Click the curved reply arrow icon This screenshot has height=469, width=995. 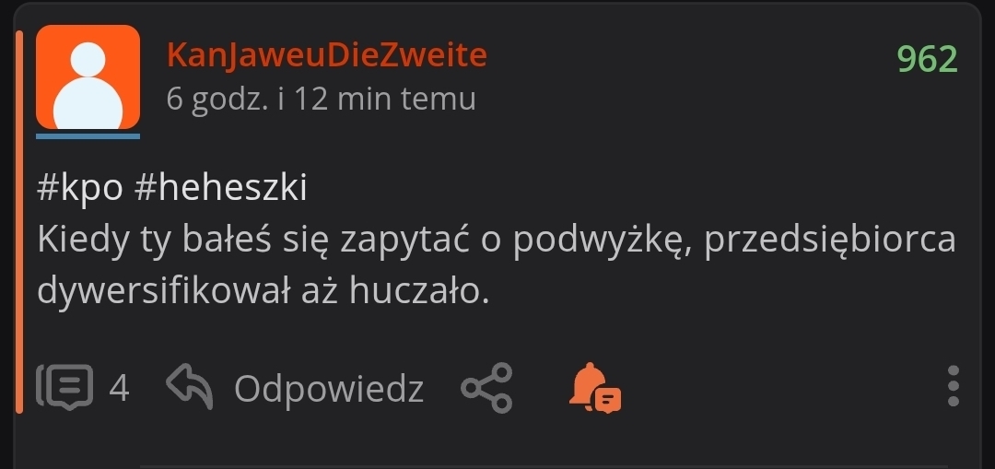point(189,386)
